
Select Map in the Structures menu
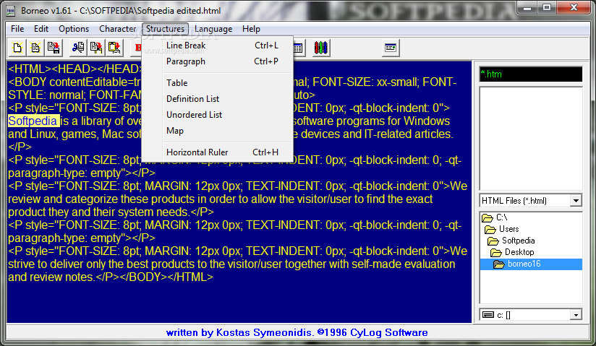coord(217,131)
